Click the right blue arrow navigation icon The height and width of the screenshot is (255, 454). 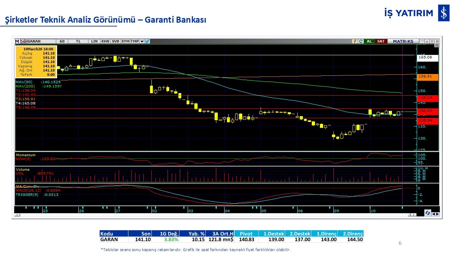(437, 214)
